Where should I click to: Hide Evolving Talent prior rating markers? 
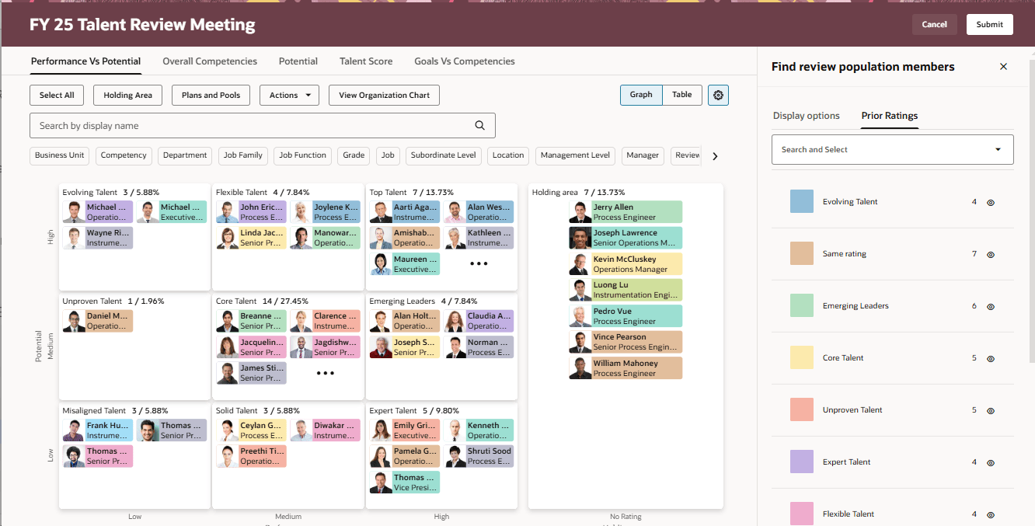pos(990,202)
